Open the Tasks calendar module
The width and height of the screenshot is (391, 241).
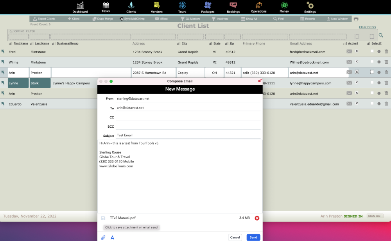pos(106,7)
